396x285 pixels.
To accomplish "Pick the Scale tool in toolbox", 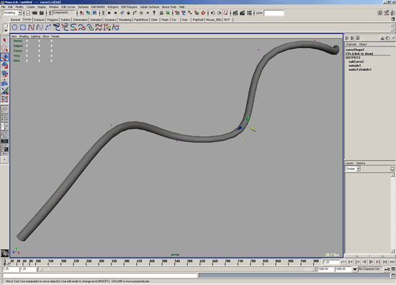I will (4, 73).
